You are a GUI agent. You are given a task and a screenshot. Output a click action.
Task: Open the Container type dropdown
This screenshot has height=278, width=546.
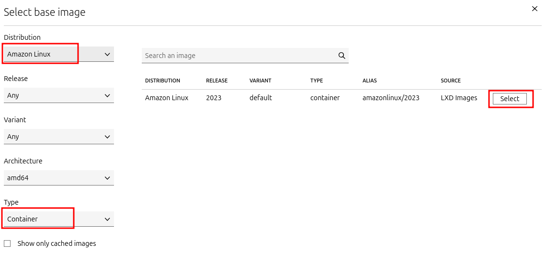(x=59, y=219)
